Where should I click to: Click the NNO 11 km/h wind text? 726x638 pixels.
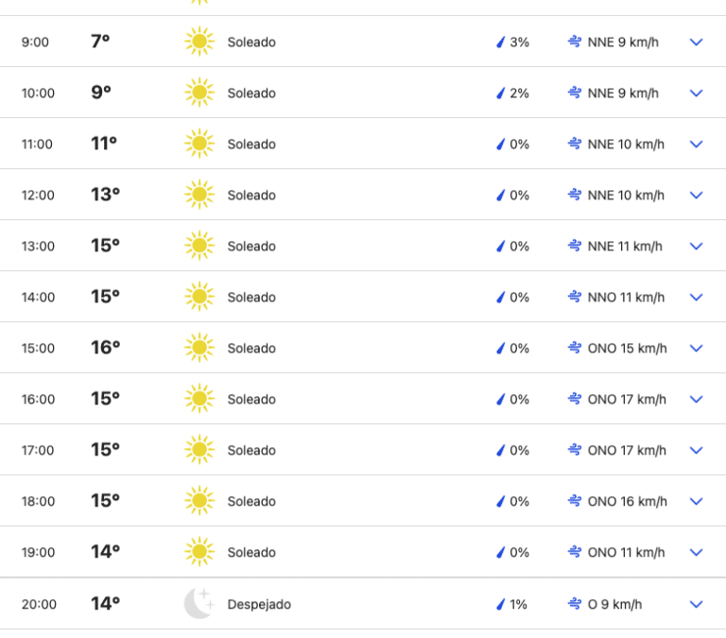[626, 297]
